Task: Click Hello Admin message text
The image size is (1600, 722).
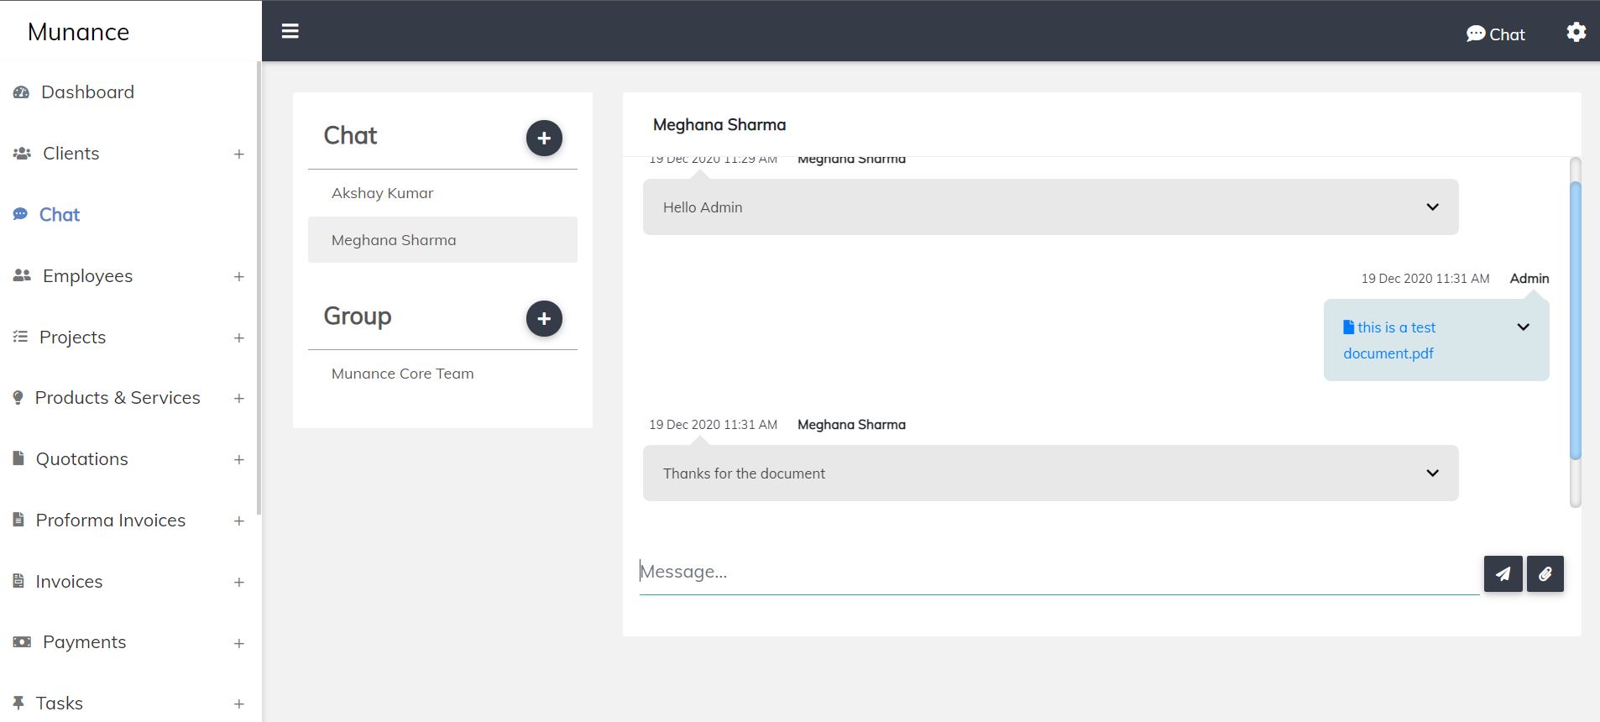Action: point(703,207)
